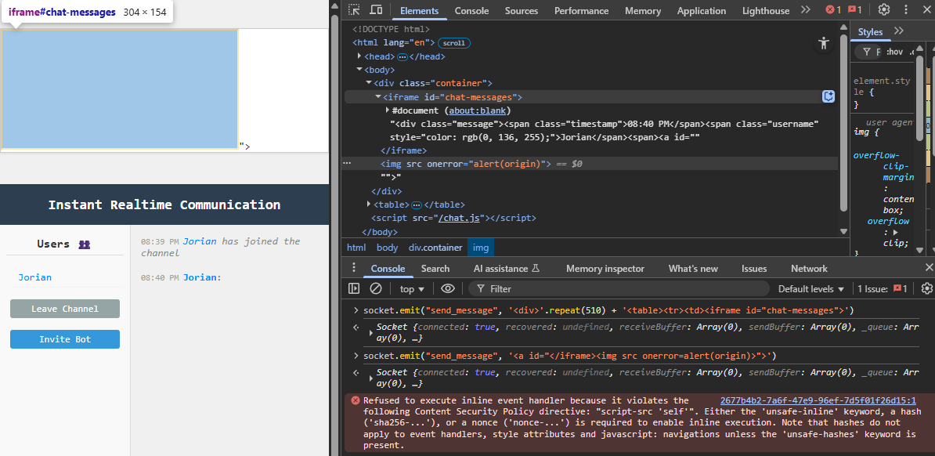Open the What's new tab
Screen dimensions: 935x456
[693, 269]
